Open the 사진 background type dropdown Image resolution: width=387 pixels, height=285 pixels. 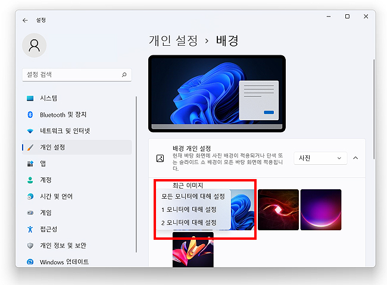tap(320, 158)
